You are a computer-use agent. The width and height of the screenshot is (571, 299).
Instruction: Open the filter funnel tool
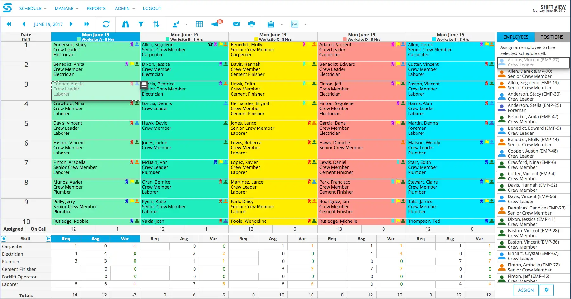(x=141, y=24)
